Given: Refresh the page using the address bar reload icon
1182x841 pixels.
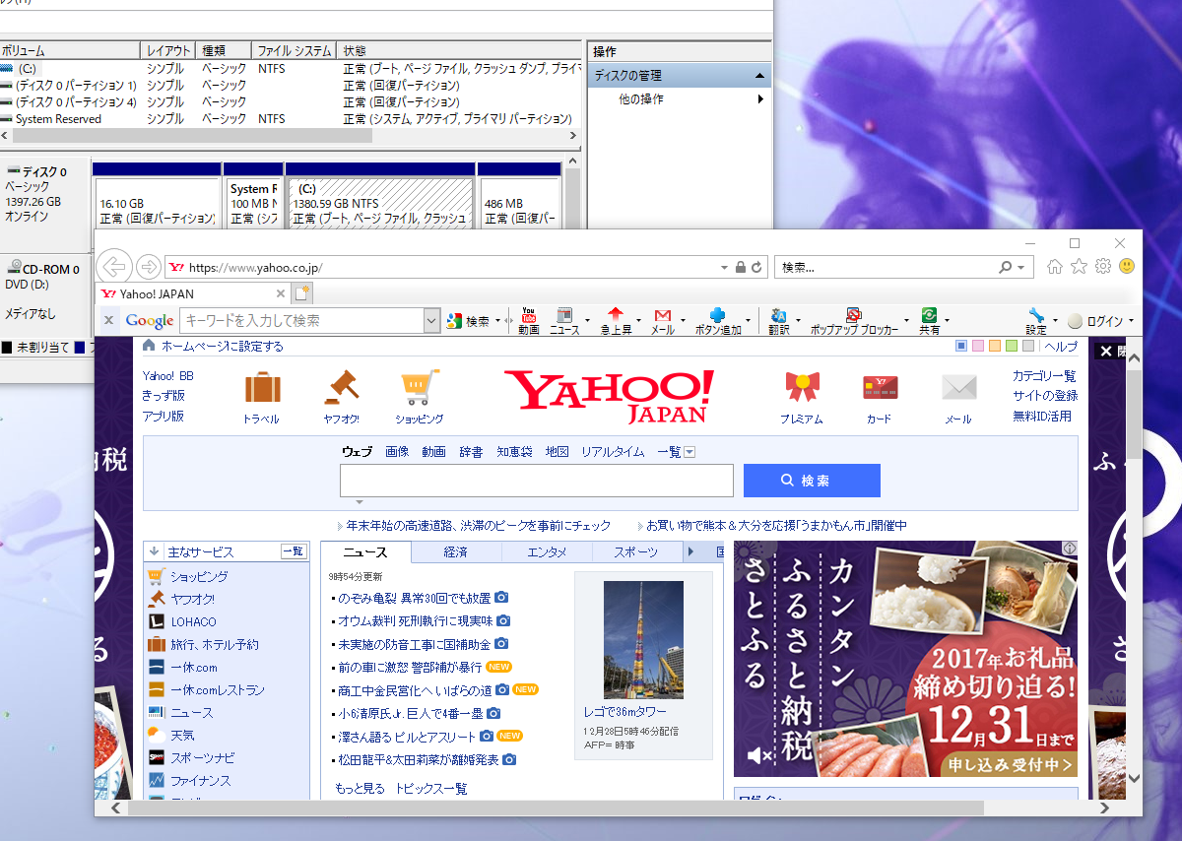Looking at the screenshot, I should pyautogui.click(x=756, y=267).
